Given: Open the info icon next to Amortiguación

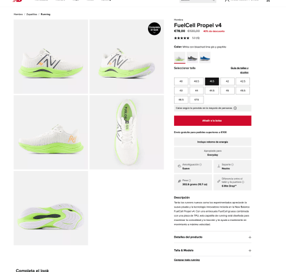Looking at the screenshot, I should point(201,165).
